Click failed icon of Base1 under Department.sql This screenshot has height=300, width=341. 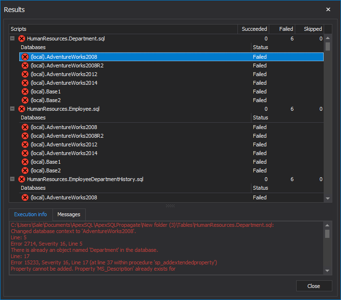pos(25,91)
